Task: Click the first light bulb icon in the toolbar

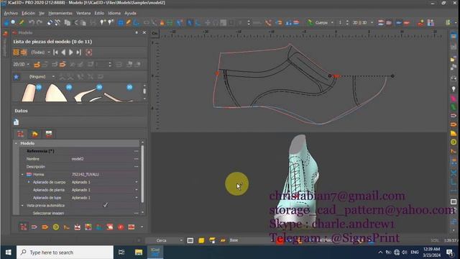Action: pos(102,22)
